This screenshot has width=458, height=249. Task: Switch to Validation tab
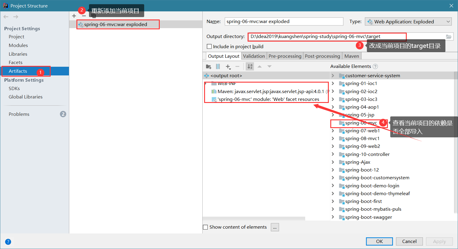click(x=254, y=56)
